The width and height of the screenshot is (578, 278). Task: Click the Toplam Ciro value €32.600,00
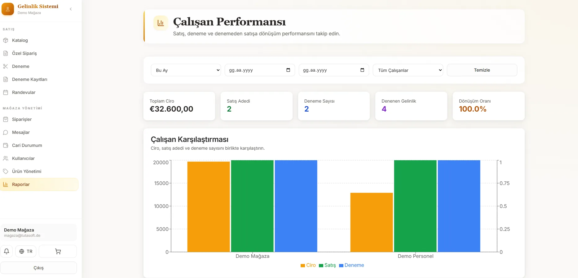click(171, 109)
